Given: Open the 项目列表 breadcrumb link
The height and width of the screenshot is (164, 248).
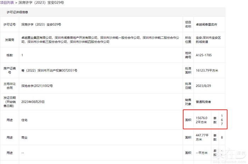Looking at the screenshot, I should coord(7,2).
